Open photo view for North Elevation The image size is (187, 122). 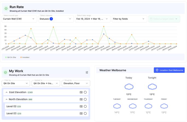point(81,99)
